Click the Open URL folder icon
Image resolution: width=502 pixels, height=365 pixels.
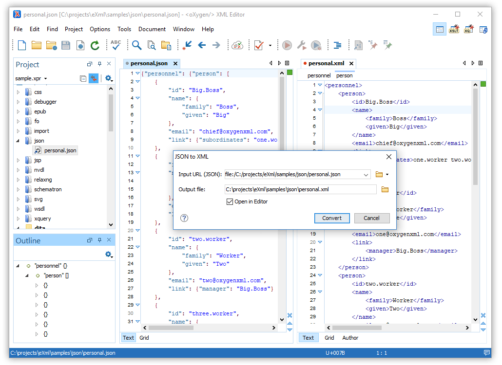pos(51,45)
